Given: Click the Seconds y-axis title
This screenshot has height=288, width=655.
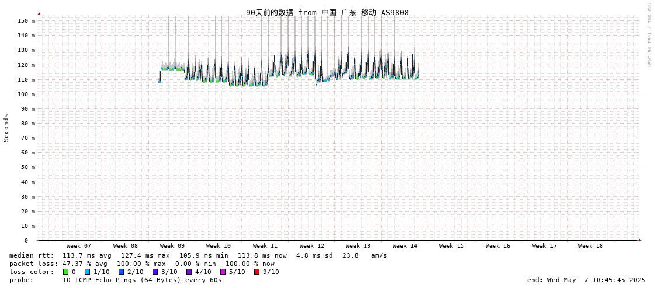Looking at the screenshot, I should click(6, 128).
